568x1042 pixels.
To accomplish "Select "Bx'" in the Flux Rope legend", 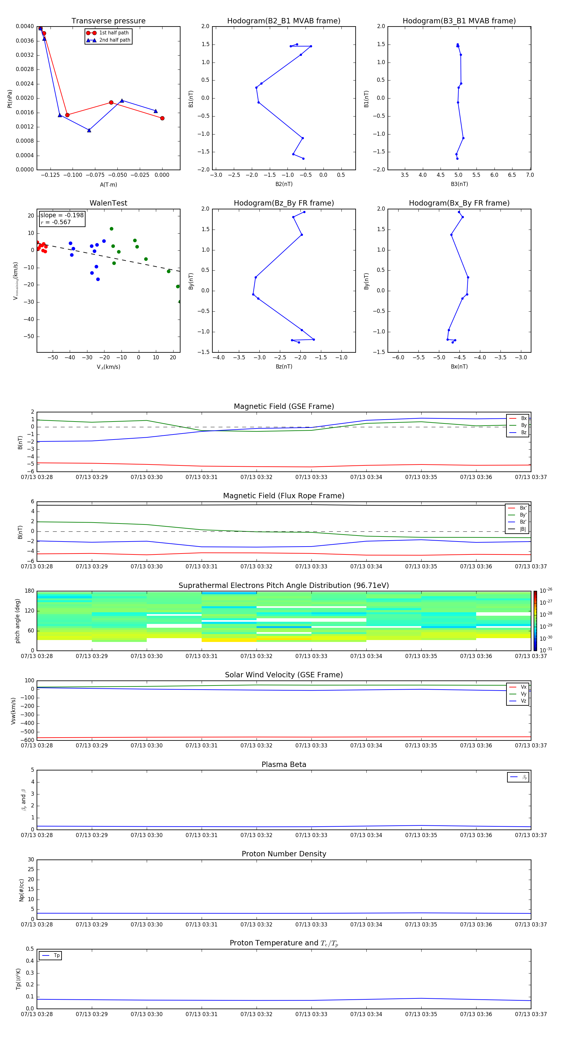I will point(518,508).
